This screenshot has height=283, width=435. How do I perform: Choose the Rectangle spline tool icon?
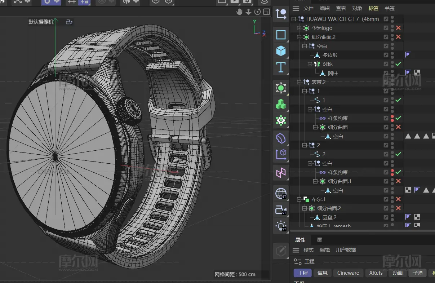(x=281, y=35)
